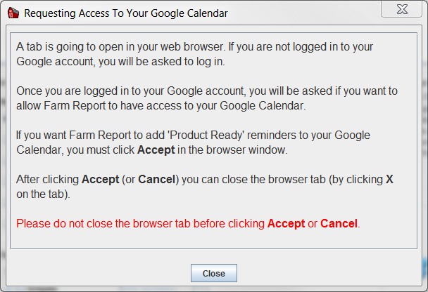Click the bold X letter after 'by clicking'

(x=389, y=179)
